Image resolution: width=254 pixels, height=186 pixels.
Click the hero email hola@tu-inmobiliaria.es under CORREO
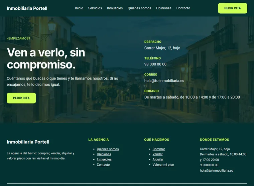pyautogui.click(x=164, y=80)
